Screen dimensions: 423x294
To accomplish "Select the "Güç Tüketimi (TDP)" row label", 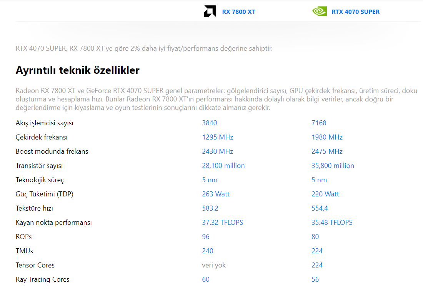I will coord(45,194).
